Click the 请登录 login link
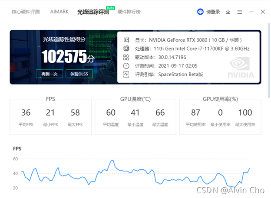Viewport: 271px width, 198px height. pyautogui.click(x=213, y=12)
